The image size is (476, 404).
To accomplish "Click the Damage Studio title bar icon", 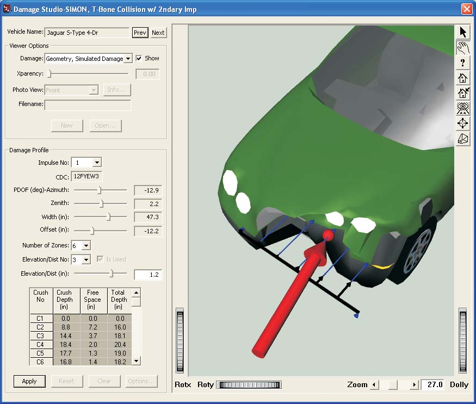I will click(x=7, y=9).
